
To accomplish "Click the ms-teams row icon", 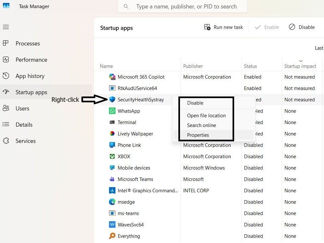I will click(112, 213).
